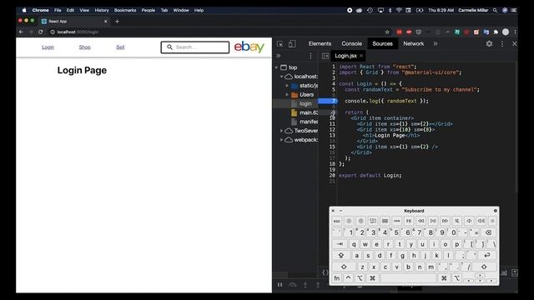The width and height of the screenshot is (534, 300).
Task: Open the main.63 file in tree
Action: (x=305, y=112)
